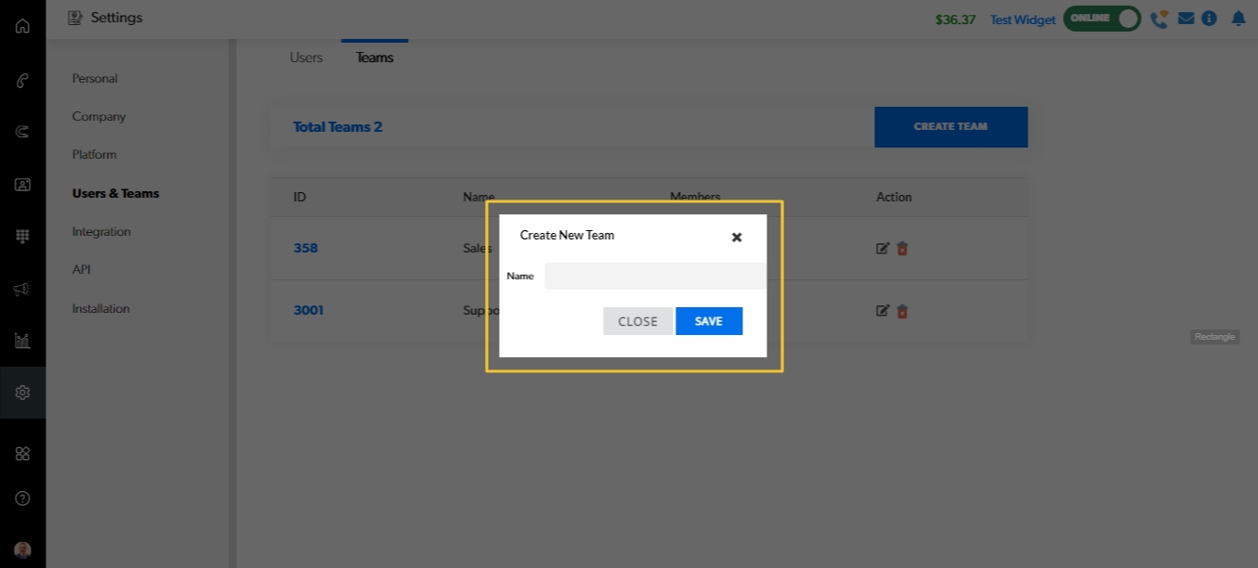Close the Create New Team dialog via X

[x=737, y=238]
